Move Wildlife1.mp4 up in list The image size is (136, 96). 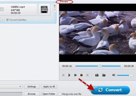point(55,8)
